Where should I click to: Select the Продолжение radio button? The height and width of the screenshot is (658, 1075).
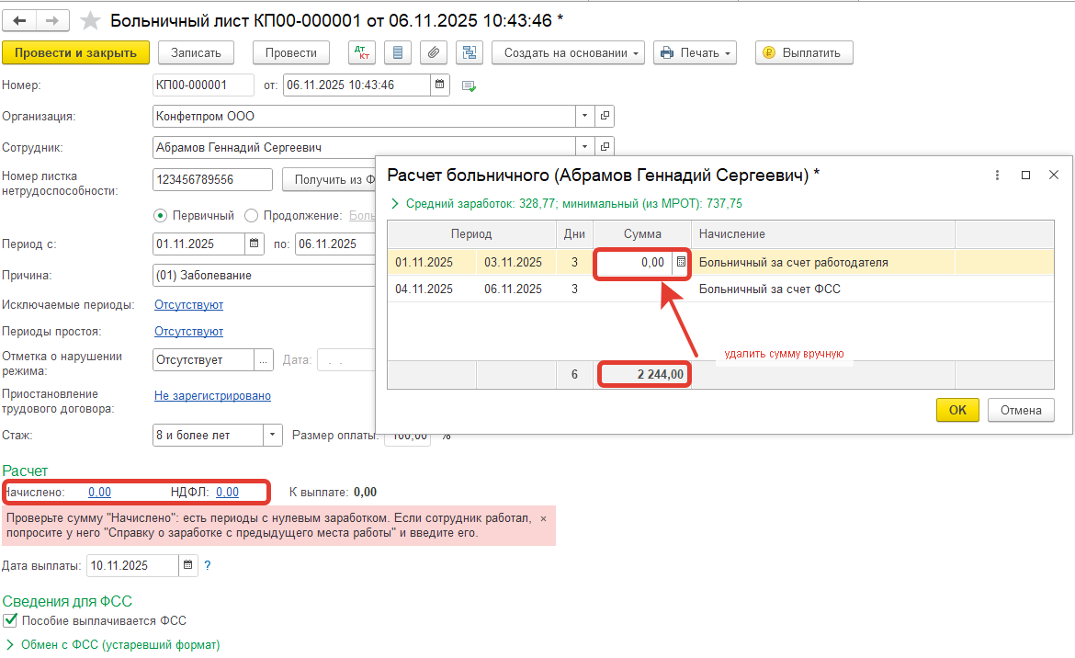coord(252,215)
